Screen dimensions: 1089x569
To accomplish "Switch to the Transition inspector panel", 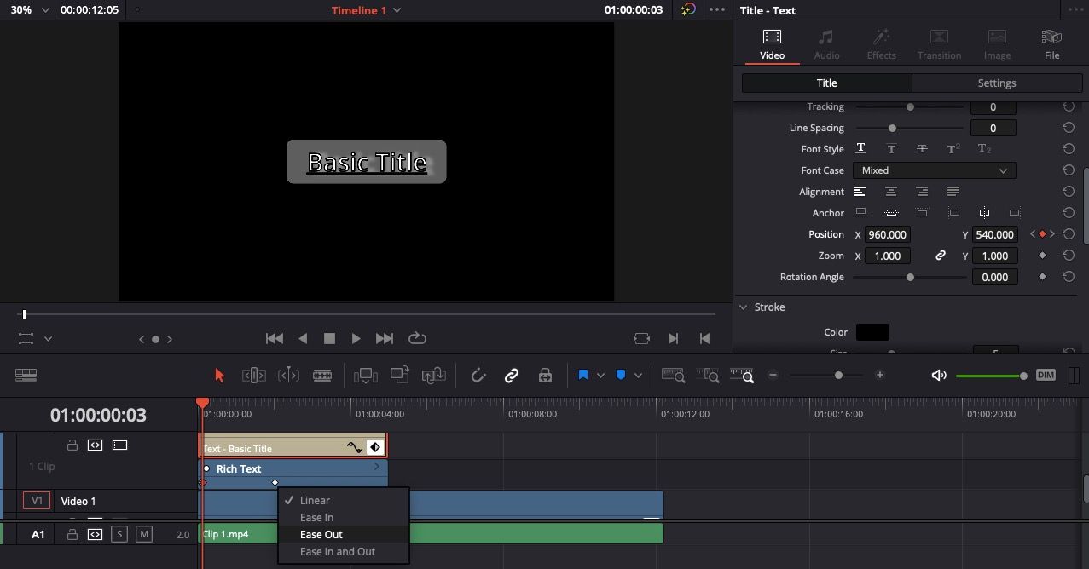I will point(938,43).
